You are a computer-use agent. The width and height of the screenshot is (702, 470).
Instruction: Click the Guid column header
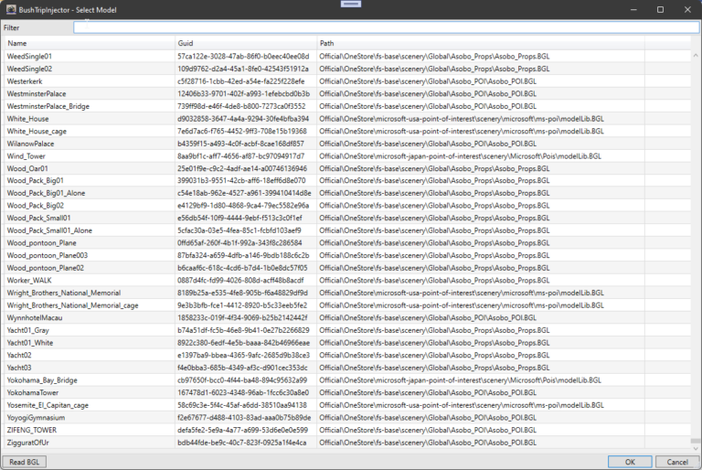[245, 43]
